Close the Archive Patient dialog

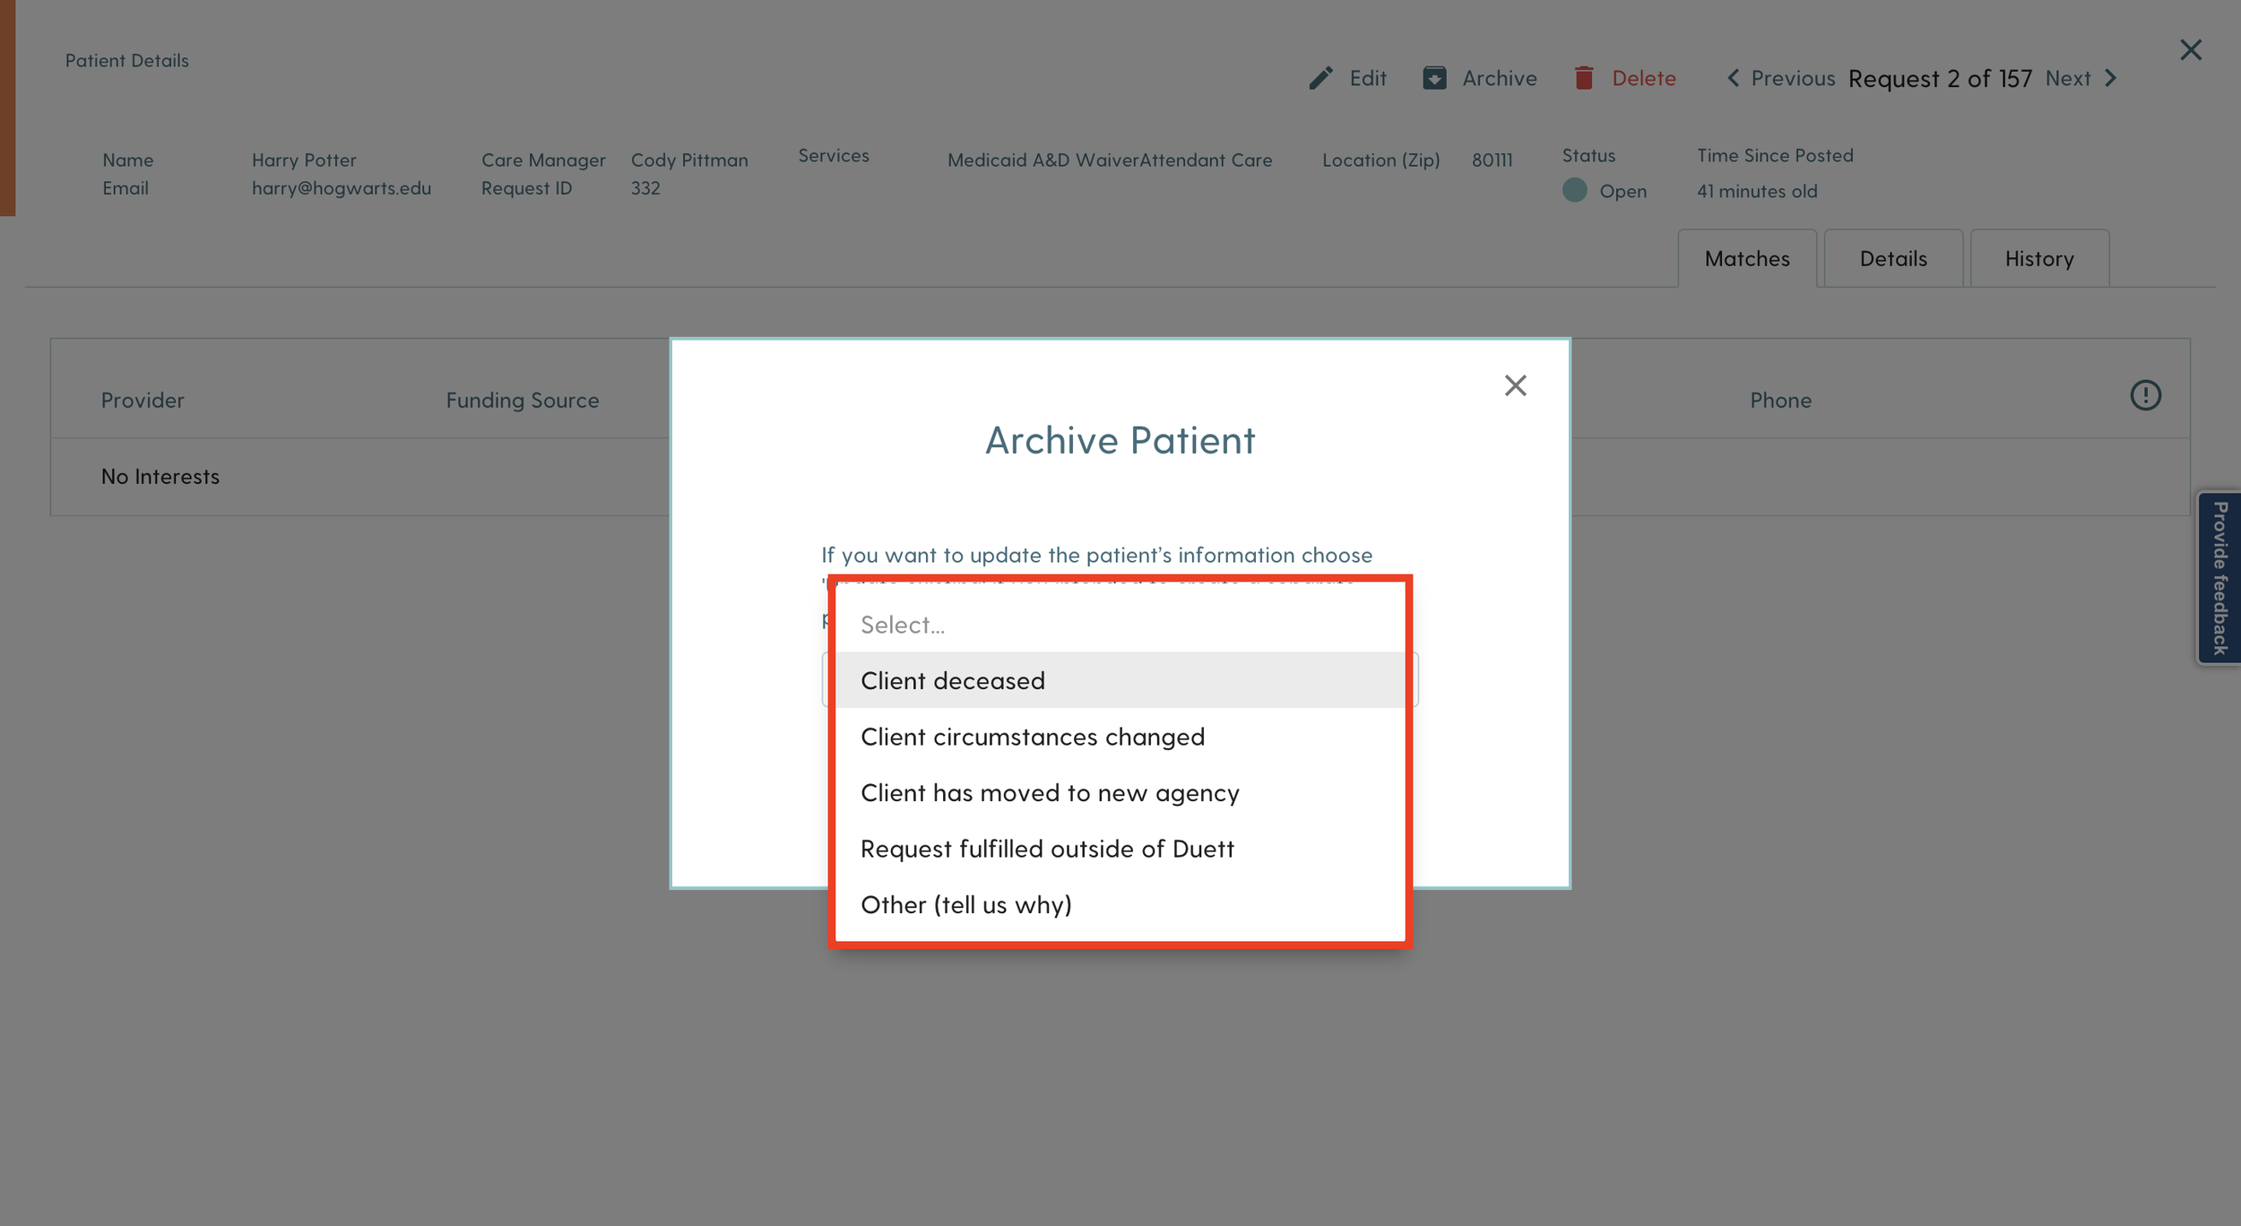click(x=1515, y=385)
